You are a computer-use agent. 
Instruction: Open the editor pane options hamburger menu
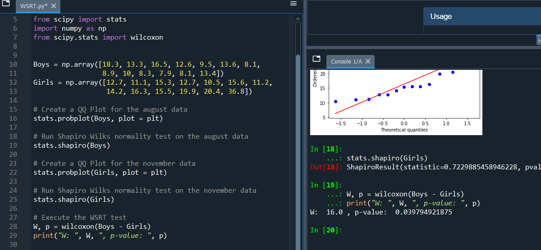pos(293,4)
